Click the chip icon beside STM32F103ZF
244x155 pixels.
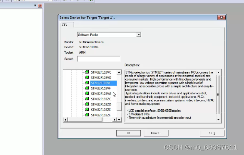pyautogui.click(x=87, y=115)
